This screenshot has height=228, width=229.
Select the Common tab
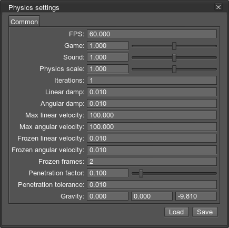tap(24, 21)
